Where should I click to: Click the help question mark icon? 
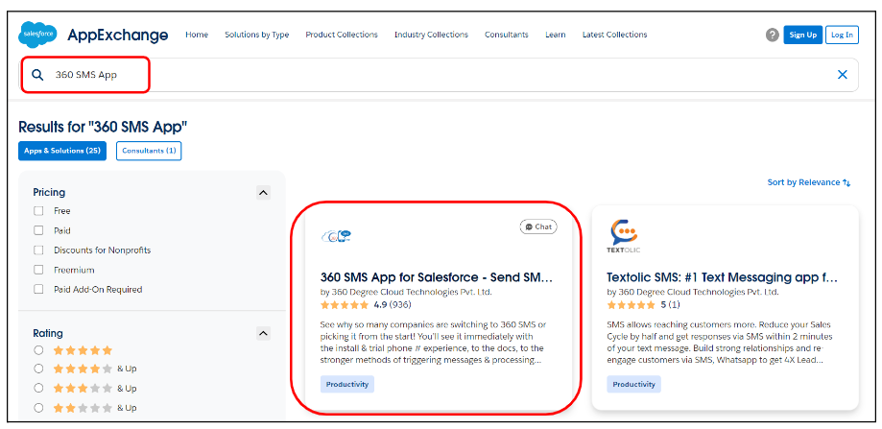772,35
